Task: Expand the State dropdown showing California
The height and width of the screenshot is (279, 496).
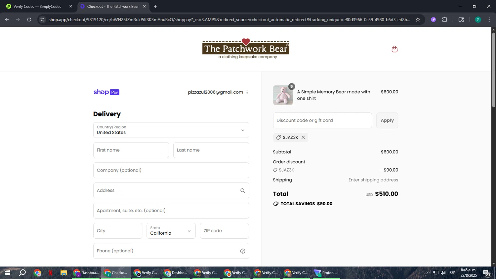Action: (171, 231)
